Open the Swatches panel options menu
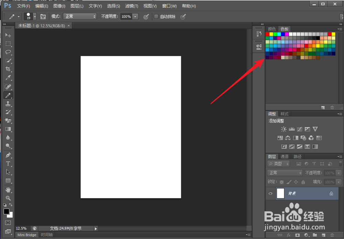 [x=340, y=29]
